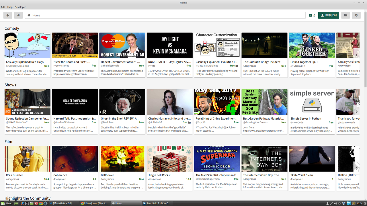The width and height of the screenshot is (367, 206).
Task: Switch to Sem título 1 LibreOffice window
Action: point(157,203)
